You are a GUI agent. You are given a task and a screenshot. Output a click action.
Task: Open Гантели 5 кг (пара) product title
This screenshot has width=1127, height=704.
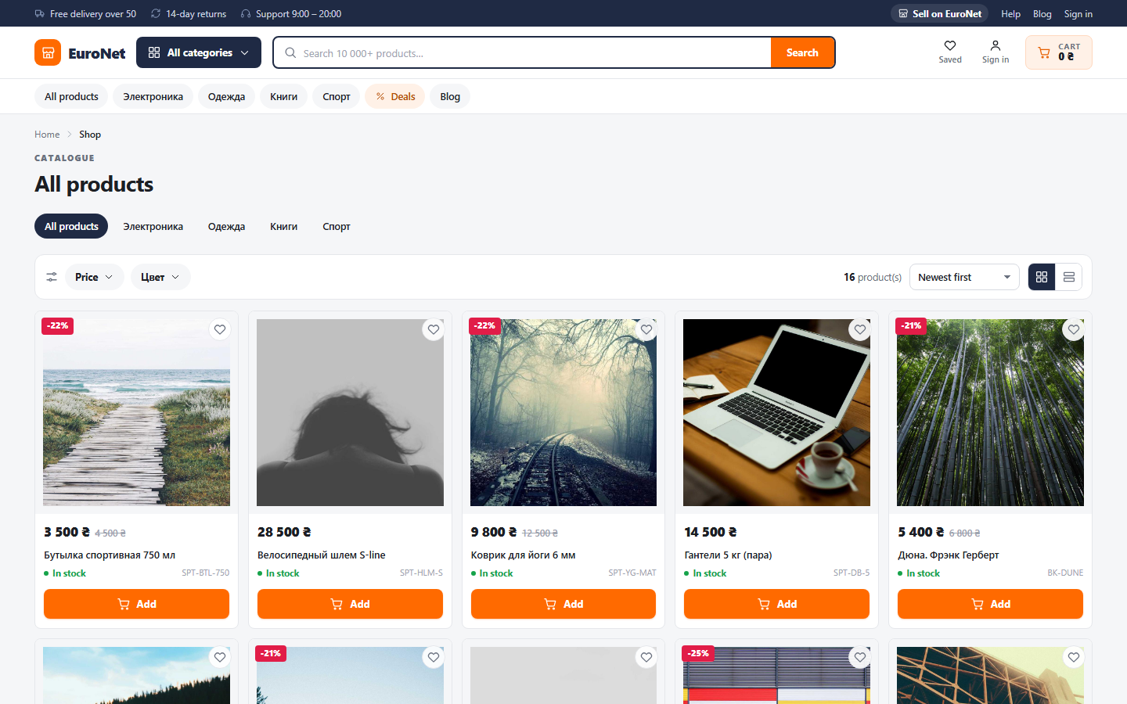point(728,555)
